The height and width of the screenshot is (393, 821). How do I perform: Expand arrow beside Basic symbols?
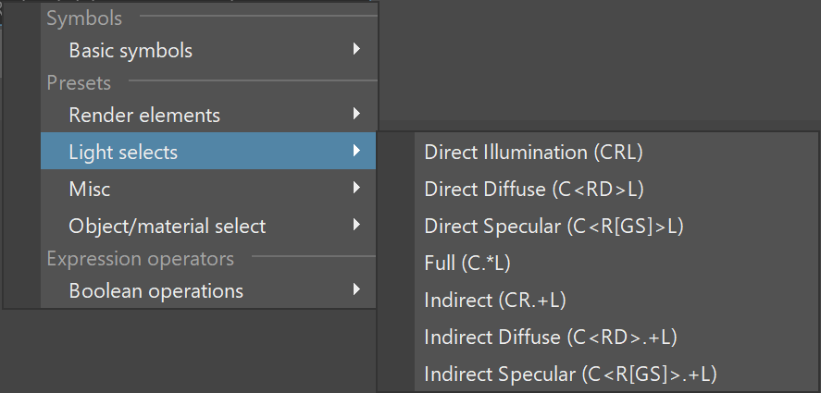[356, 49]
